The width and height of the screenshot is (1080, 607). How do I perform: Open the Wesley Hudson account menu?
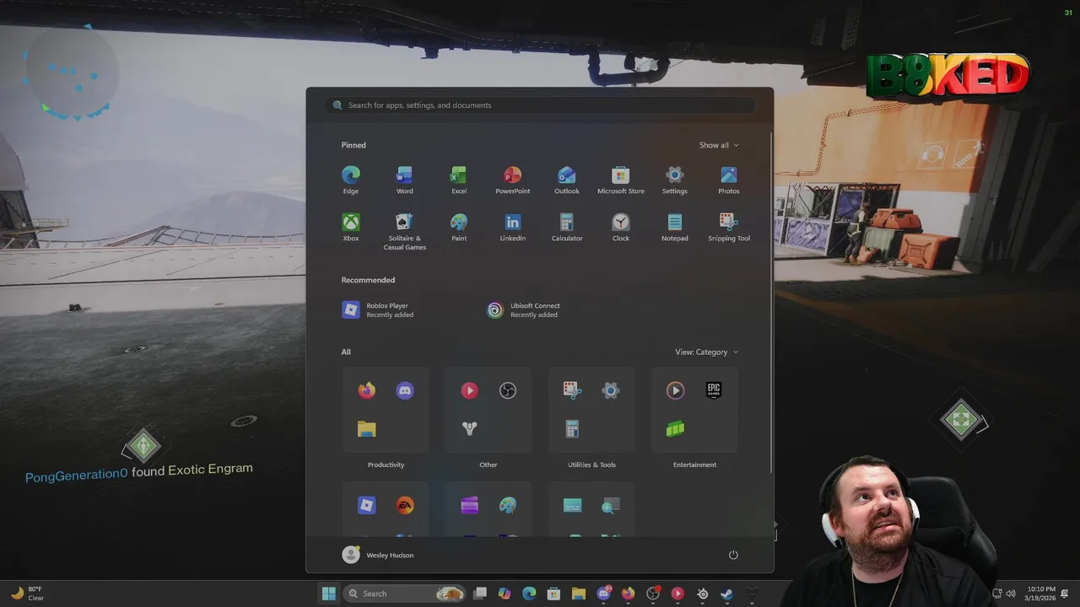coord(378,555)
